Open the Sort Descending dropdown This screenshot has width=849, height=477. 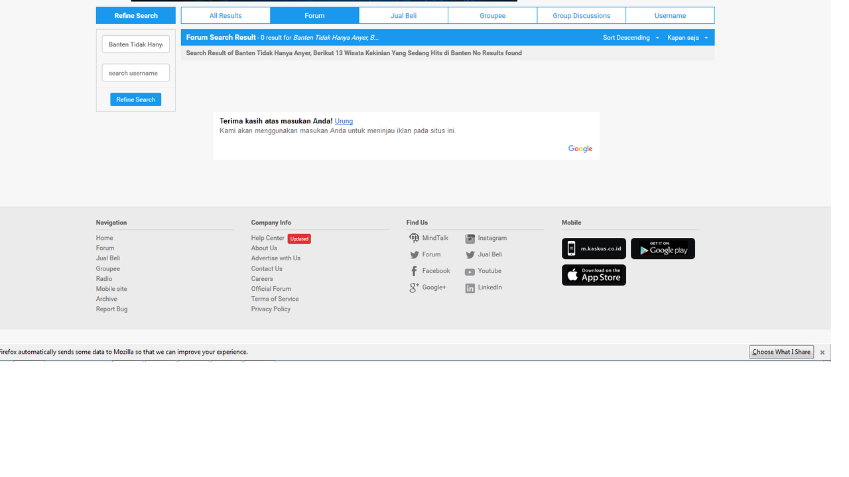pos(631,38)
